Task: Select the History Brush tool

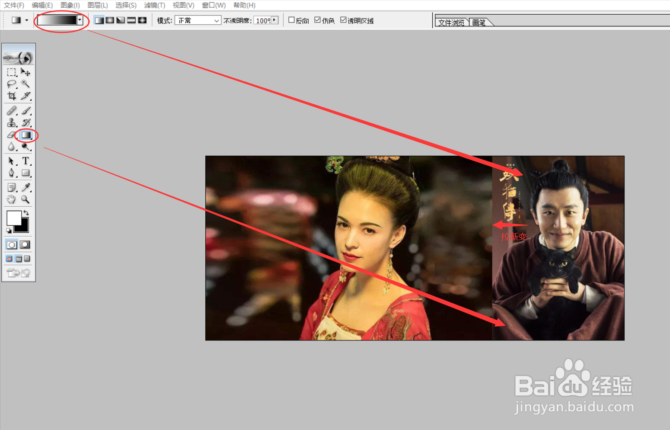Action: pos(26,123)
